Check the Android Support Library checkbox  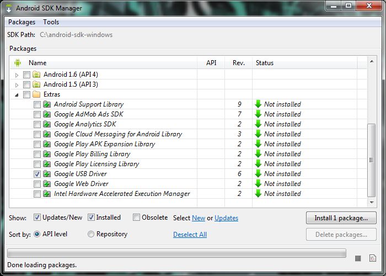pos(37,105)
